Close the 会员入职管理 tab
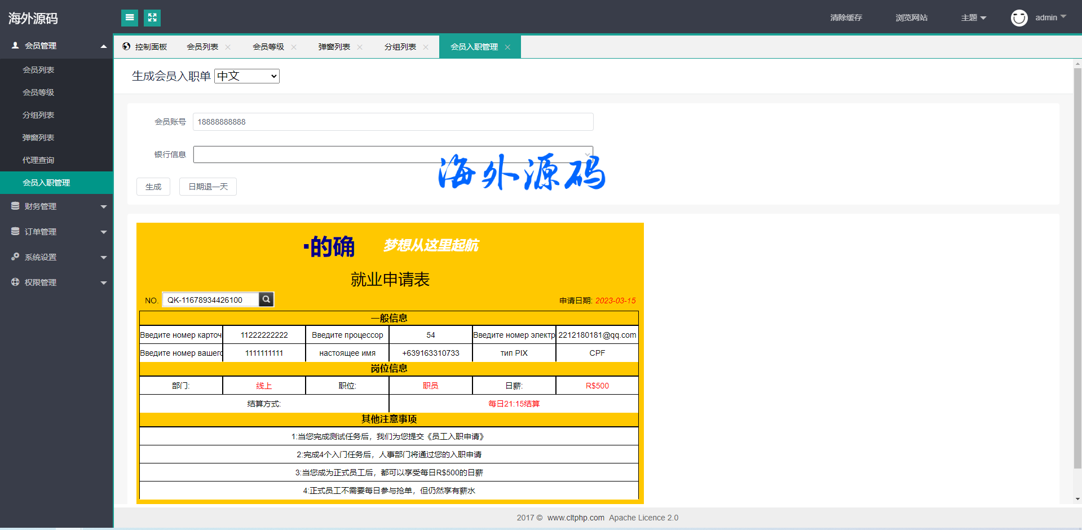The width and height of the screenshot is (1082, 530). 507,47
